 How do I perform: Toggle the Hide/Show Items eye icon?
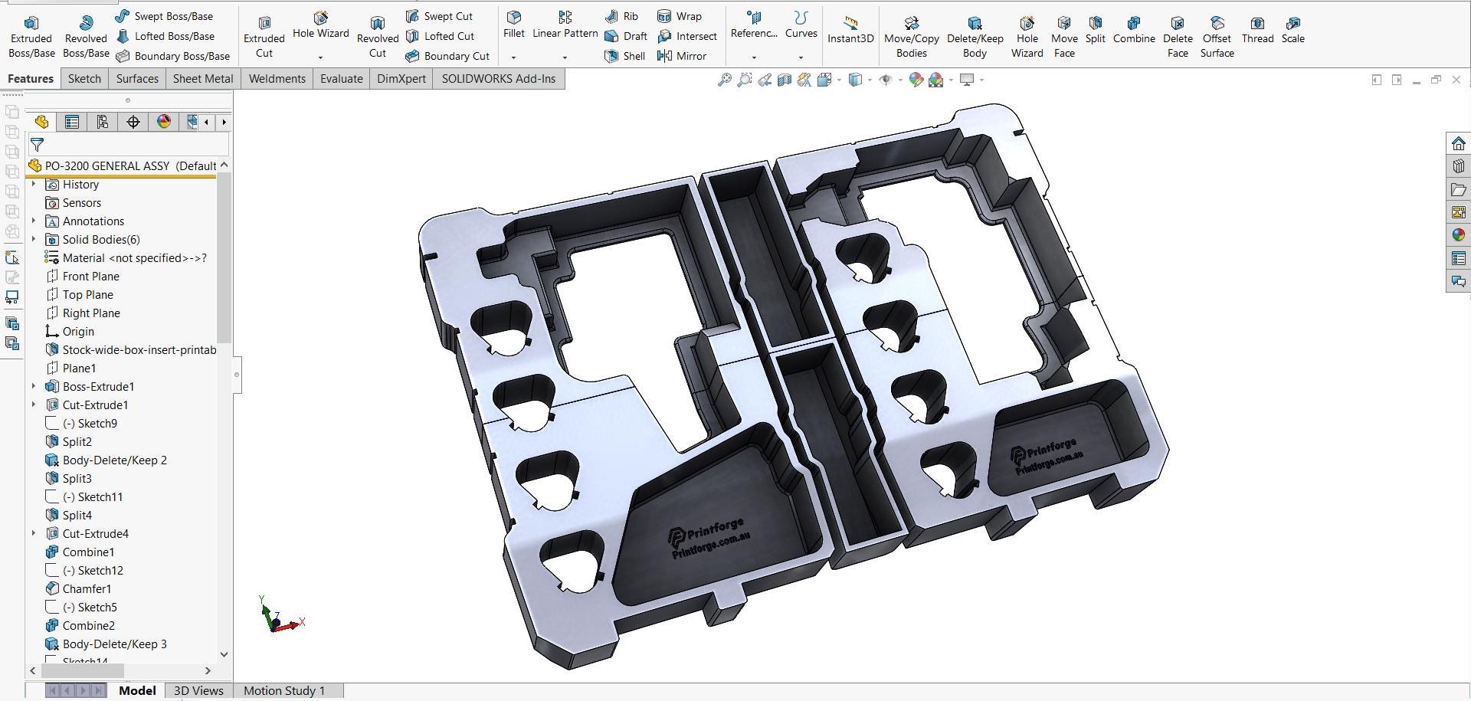pyautogui.click(x=885, y=80)
